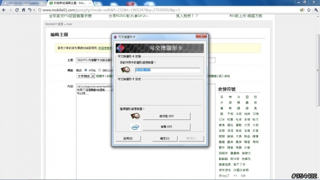
Task: Minimize the browser window
Action: (298, 2)
